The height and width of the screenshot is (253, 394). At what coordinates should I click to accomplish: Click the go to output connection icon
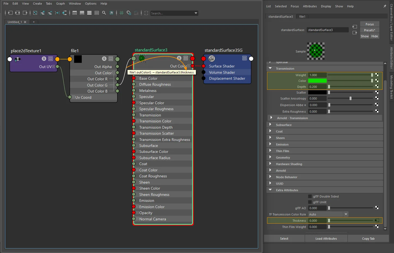click(354, 33)
